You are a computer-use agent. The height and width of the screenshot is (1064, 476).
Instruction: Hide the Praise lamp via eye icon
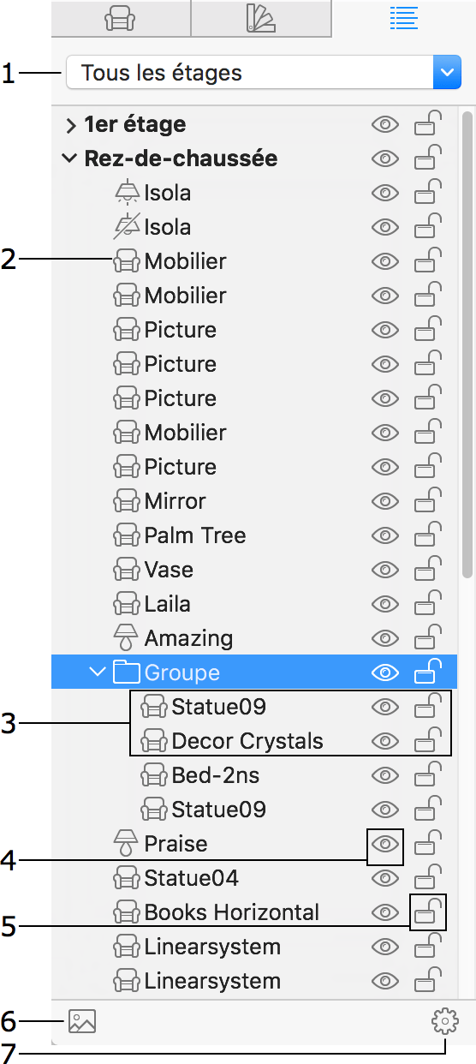click(385, 845)
